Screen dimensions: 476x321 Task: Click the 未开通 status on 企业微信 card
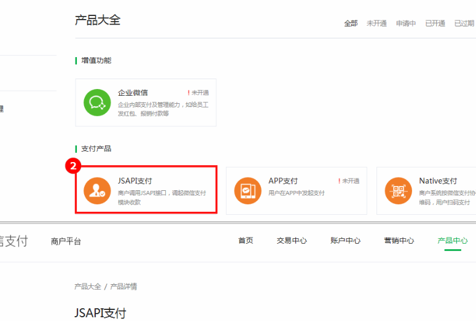click(198, 93)
